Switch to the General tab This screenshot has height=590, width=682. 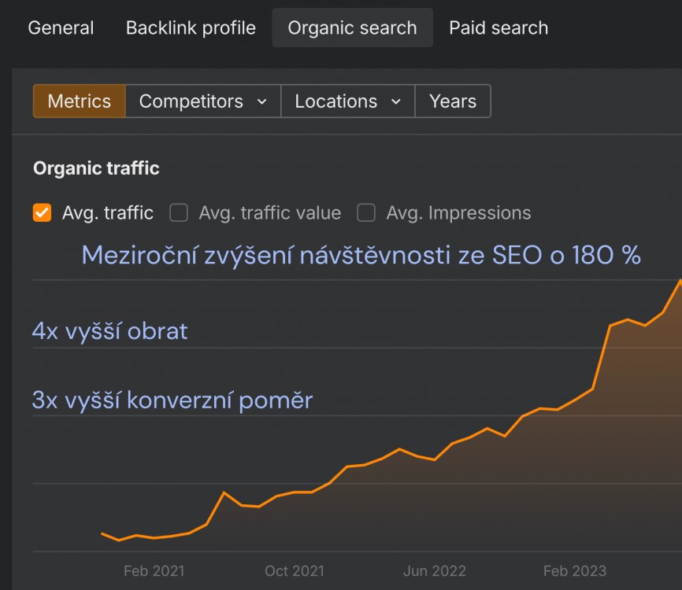click(61, 28)
